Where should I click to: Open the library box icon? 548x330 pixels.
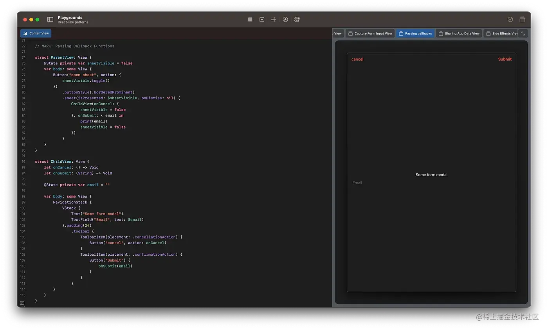tap(522, 20)
